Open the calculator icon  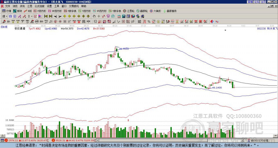point(124,16)
